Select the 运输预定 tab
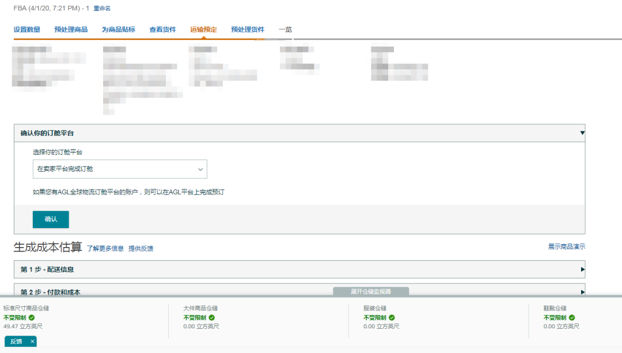This screenshot has height=353, width=622. pyautogui.click(x=203, y=29)
